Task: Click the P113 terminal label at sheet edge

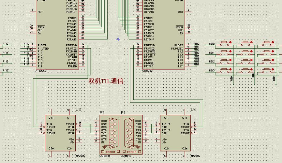Action: [6, 70]
